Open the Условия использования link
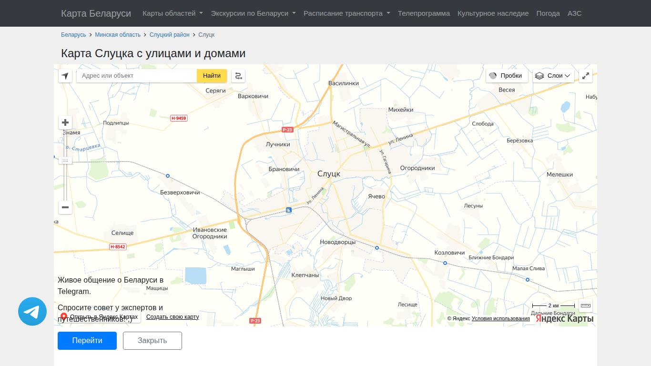The image size is (651, 366). click(501, 318)
